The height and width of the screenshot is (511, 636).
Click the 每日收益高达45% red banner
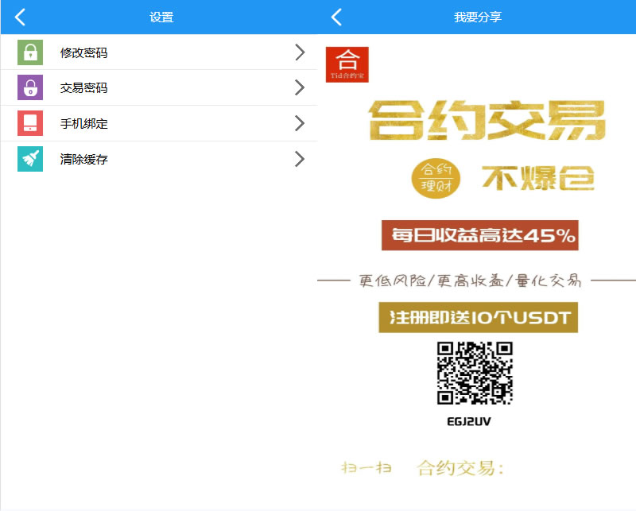(479, 235)
